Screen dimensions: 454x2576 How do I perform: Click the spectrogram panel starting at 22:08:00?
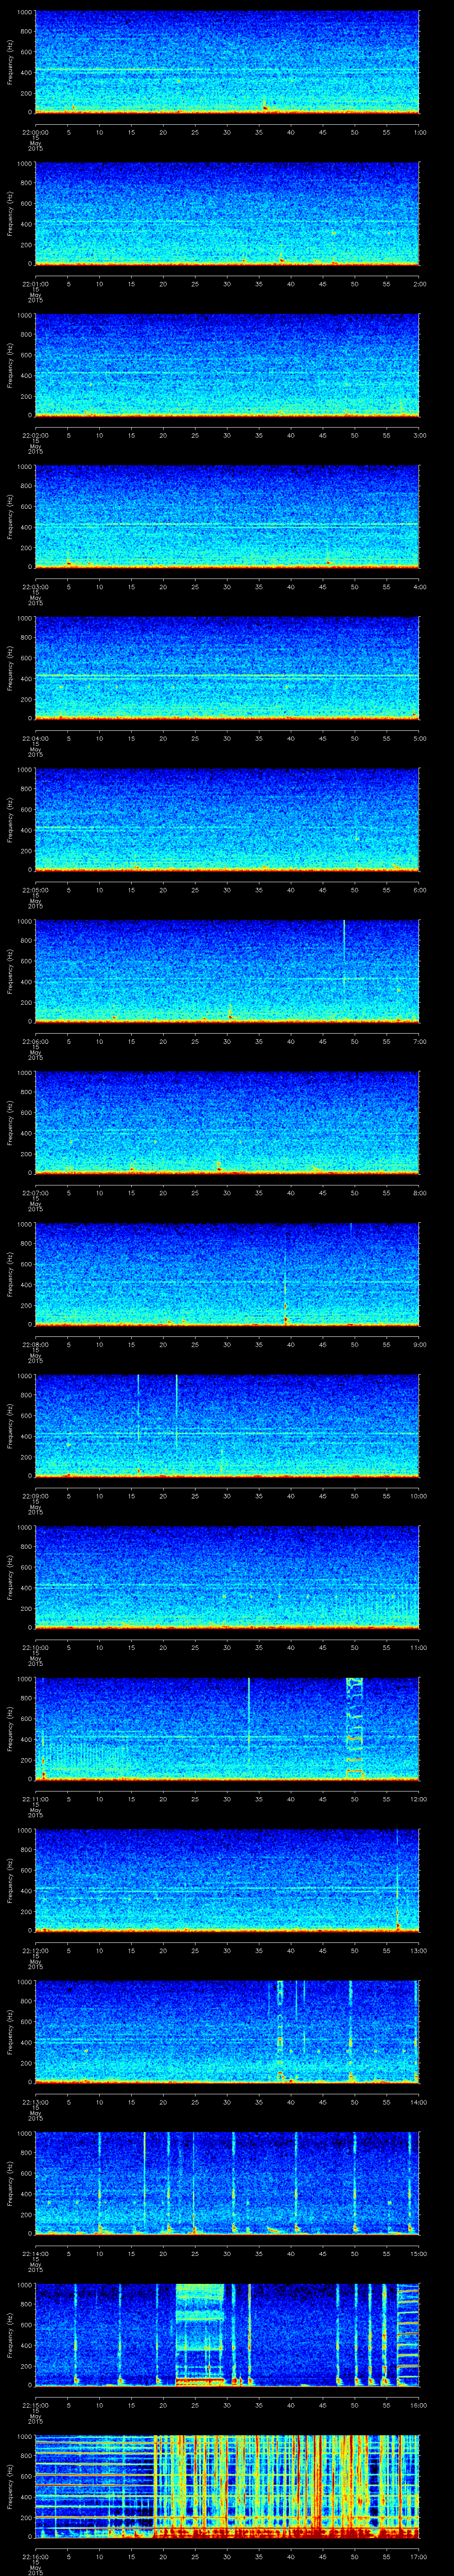[227, 1274]
